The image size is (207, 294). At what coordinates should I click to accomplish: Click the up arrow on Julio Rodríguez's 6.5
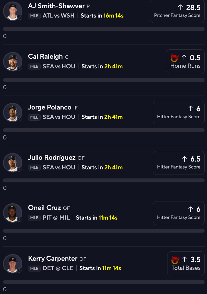pos(185,159)
